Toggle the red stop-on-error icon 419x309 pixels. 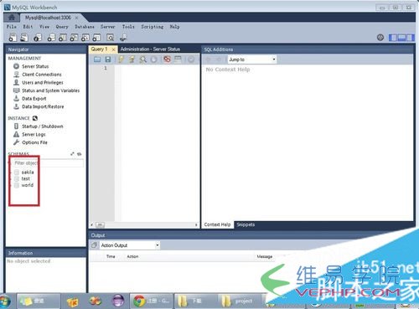[x=167, y=59]
